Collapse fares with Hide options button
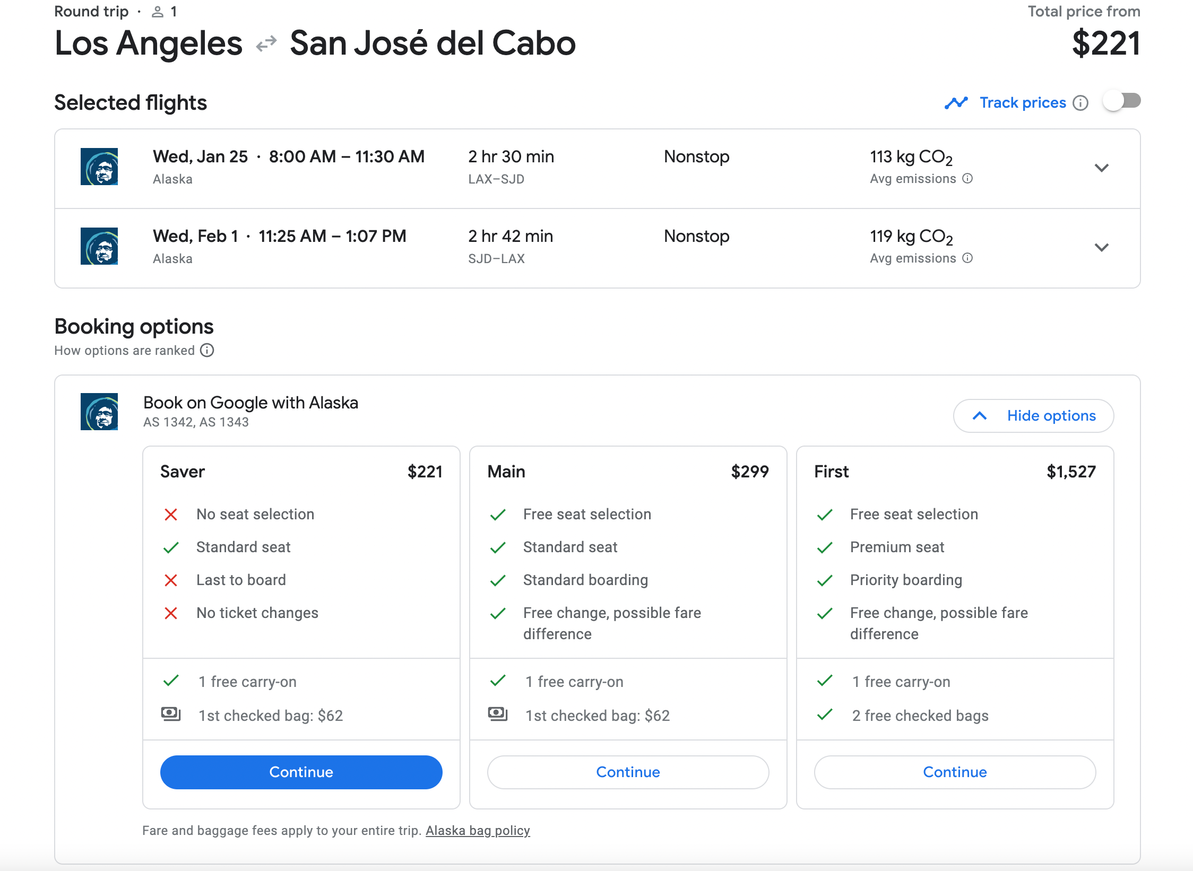1193x871 pixels. tap(1033, 416)
